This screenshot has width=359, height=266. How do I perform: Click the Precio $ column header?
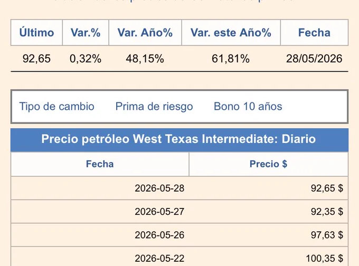pos(269,164)
